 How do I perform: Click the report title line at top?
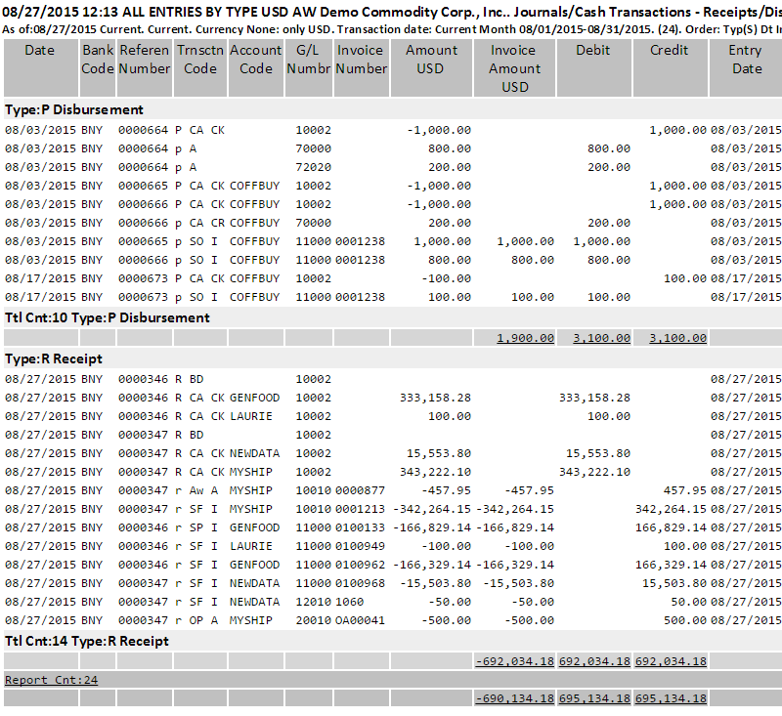pyautogui.click(x=391, y=12)
